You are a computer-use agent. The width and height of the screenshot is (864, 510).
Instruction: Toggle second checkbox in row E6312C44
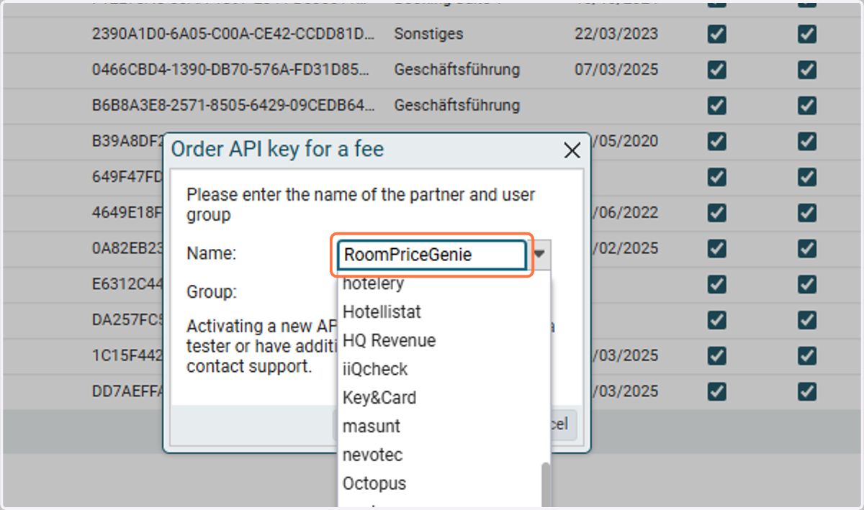(x=807, y=284)
